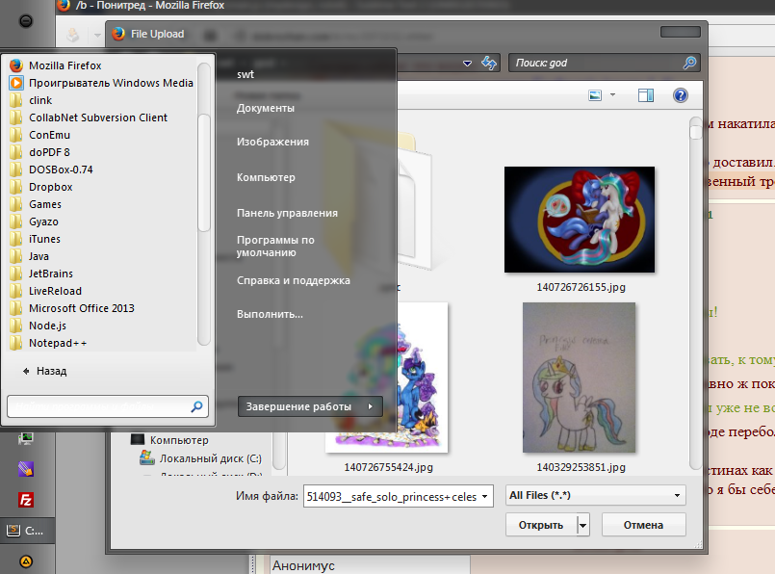Open Компьютер from the Start menu

coord(266,177)
